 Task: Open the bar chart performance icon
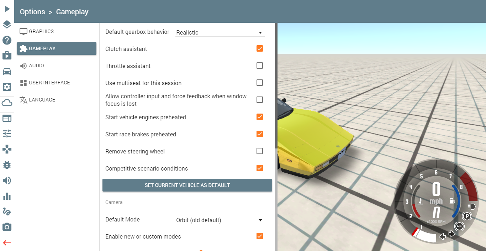click(7, 196)
